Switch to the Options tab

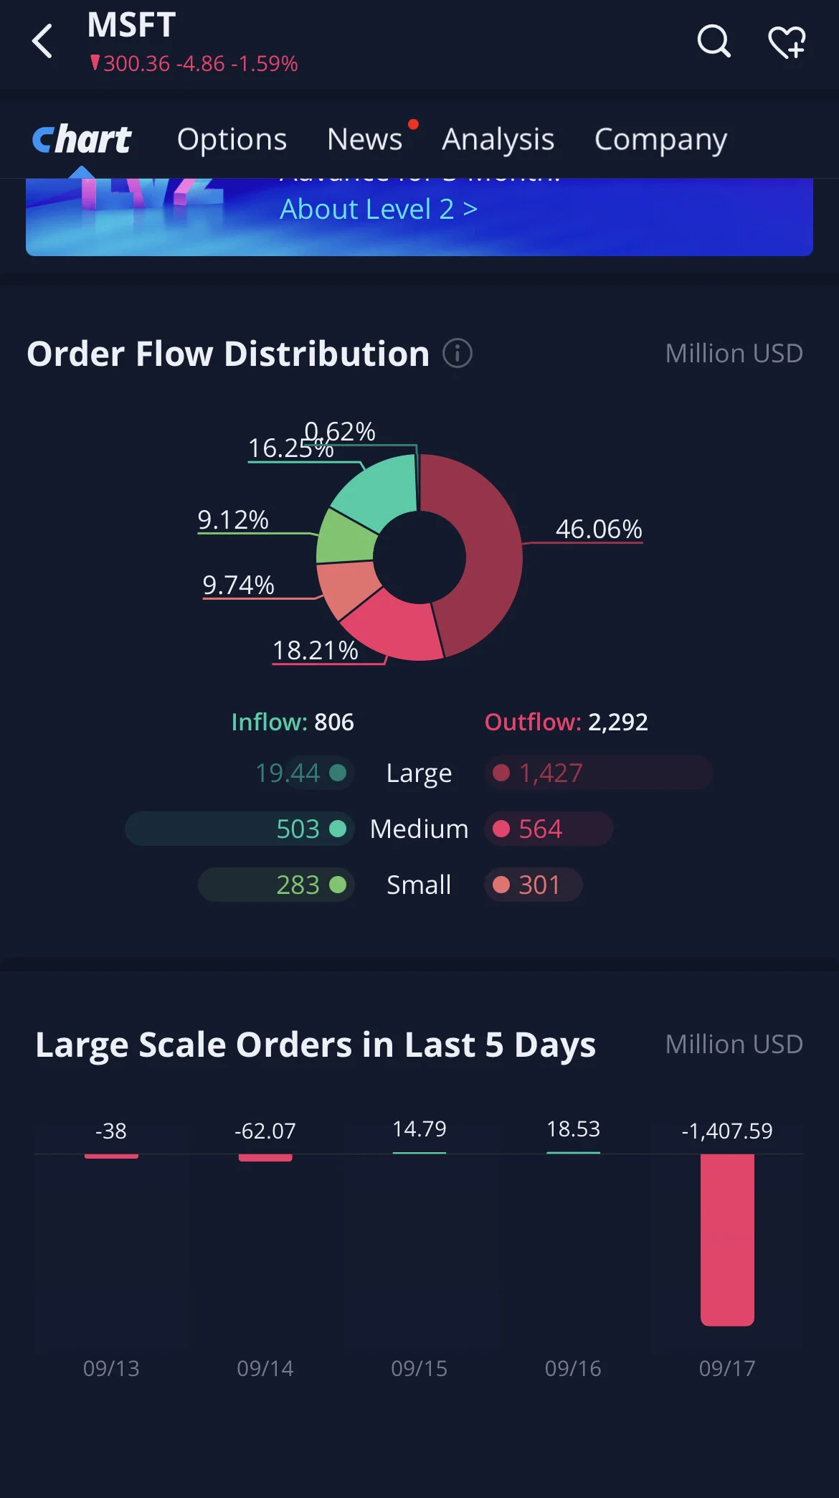point(232,139)
